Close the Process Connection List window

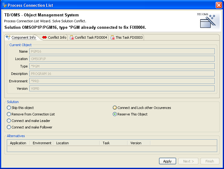(x=218, y=5)
